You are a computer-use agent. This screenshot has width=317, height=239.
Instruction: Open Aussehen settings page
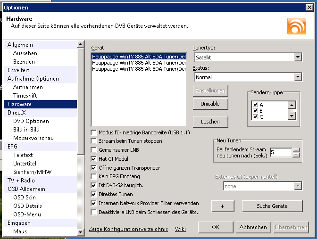coord(40,53)
